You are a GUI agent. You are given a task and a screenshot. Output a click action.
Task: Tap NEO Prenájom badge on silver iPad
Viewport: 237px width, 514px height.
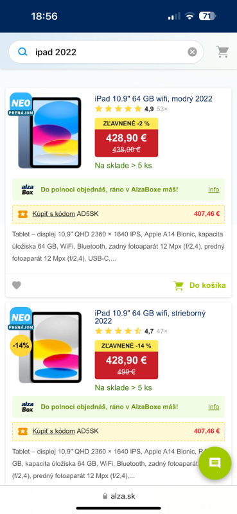pos(21,318)
